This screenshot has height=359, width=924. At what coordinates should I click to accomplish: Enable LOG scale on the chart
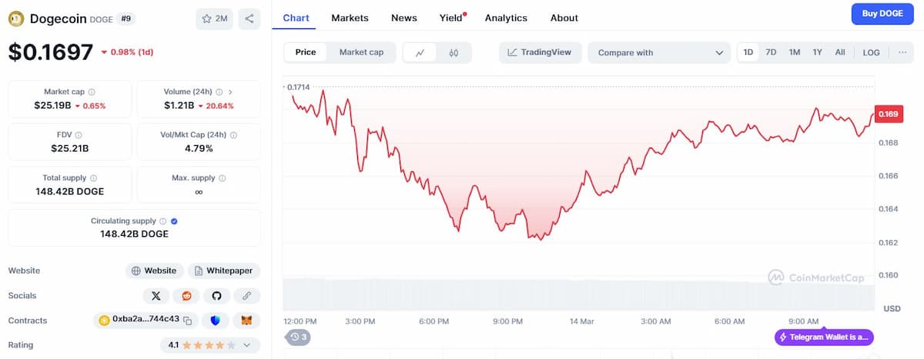click(871, 52)
